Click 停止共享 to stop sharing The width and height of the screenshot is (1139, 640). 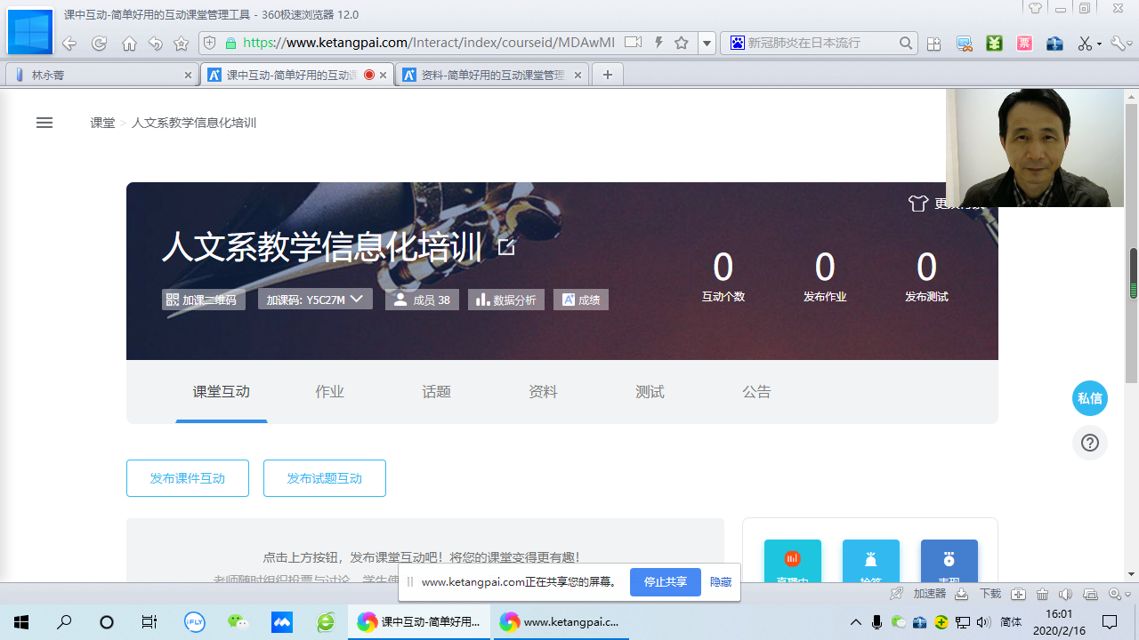[x=665, y=582]
